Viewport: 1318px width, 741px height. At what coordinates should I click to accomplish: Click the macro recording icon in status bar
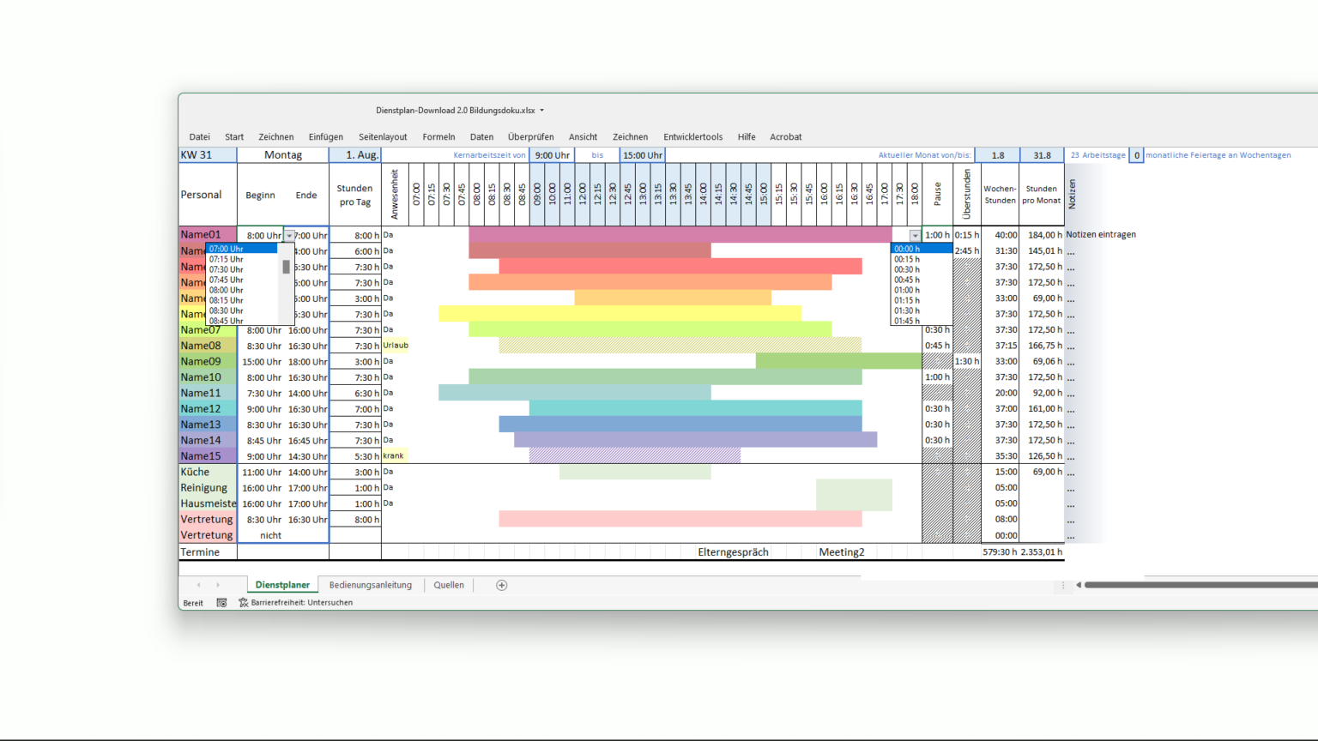point(221,603)
